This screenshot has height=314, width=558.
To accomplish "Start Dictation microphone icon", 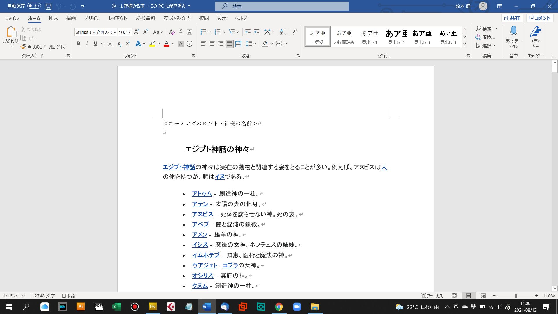I will click(513, 31).
